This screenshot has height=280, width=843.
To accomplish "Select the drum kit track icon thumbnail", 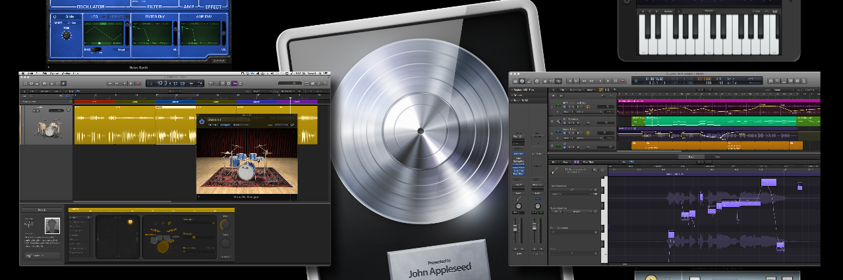I will [49, 127].
